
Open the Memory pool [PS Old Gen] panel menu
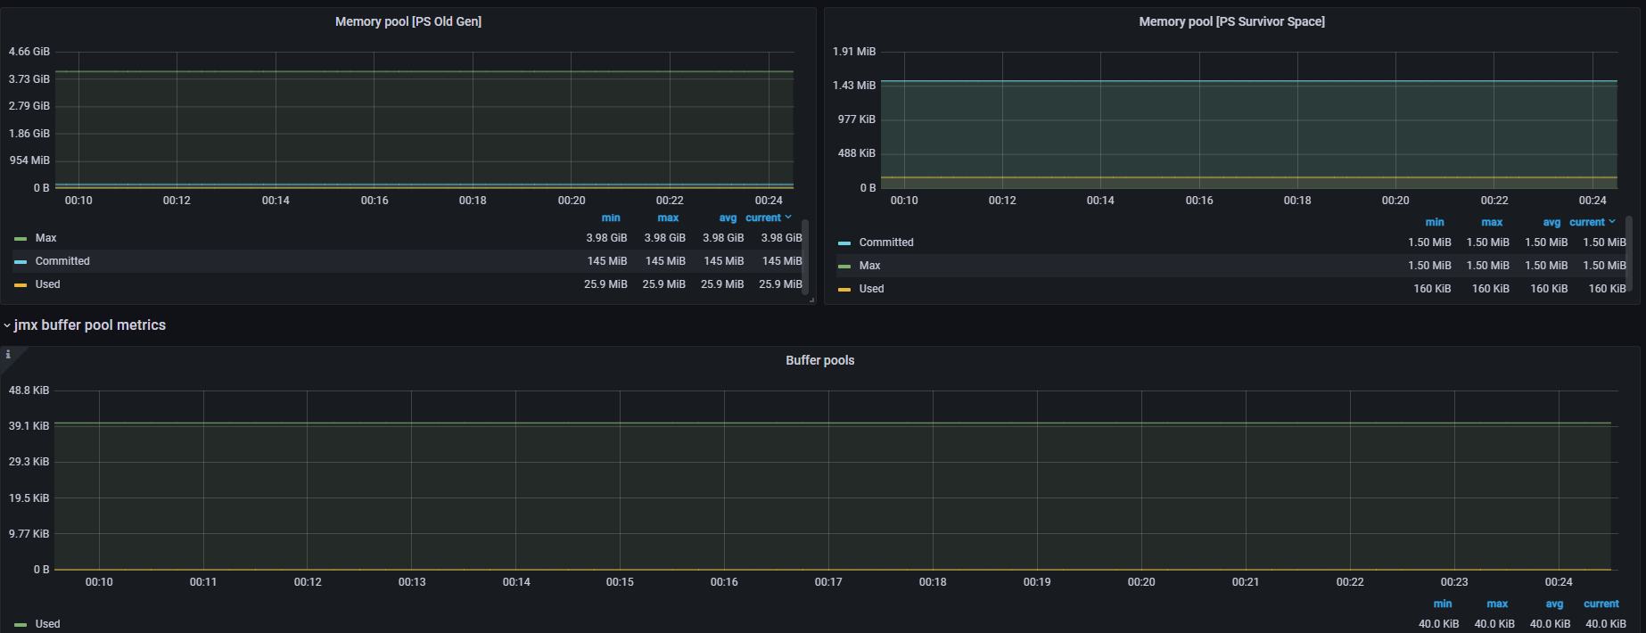pos(407,21)
